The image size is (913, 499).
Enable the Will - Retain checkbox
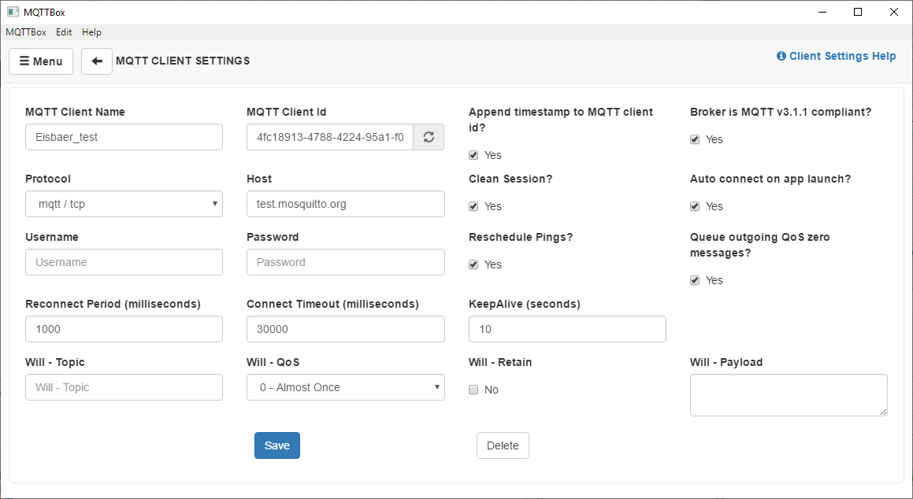473,390
